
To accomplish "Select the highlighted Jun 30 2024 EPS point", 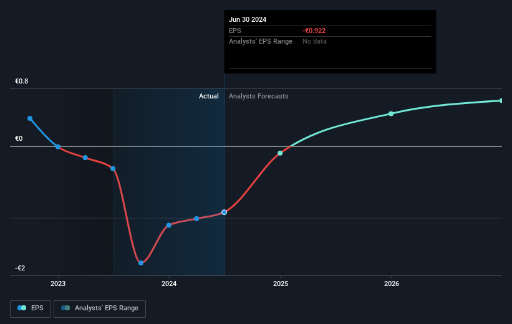I will tap(224, 212).
